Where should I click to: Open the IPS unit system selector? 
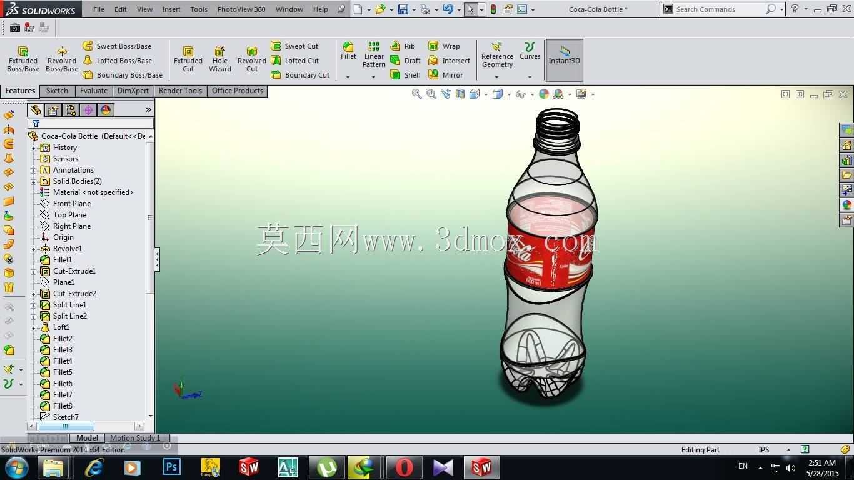pyautogui.click(x=774, y=449)
